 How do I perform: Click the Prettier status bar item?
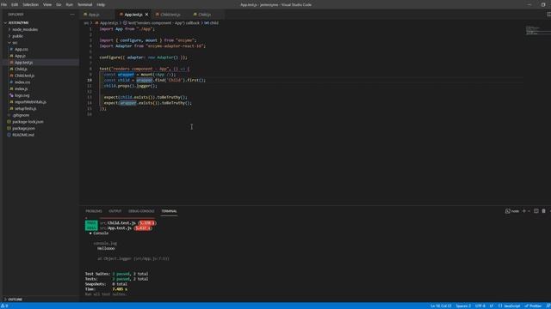(x=533, y=306)
